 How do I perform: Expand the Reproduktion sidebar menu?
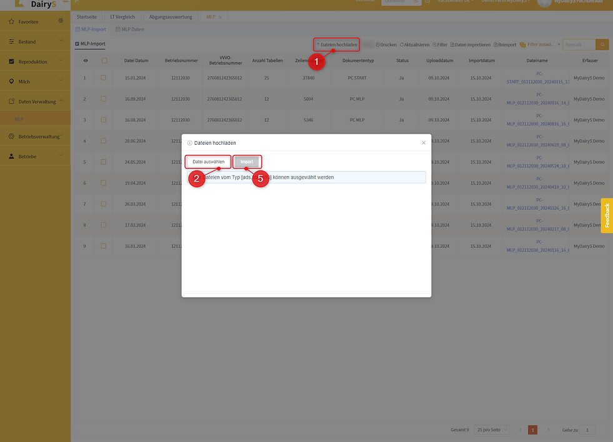(x=35, y=62)
